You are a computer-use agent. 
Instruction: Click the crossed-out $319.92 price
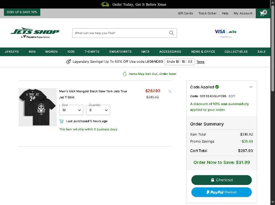[x=153, y=97]
